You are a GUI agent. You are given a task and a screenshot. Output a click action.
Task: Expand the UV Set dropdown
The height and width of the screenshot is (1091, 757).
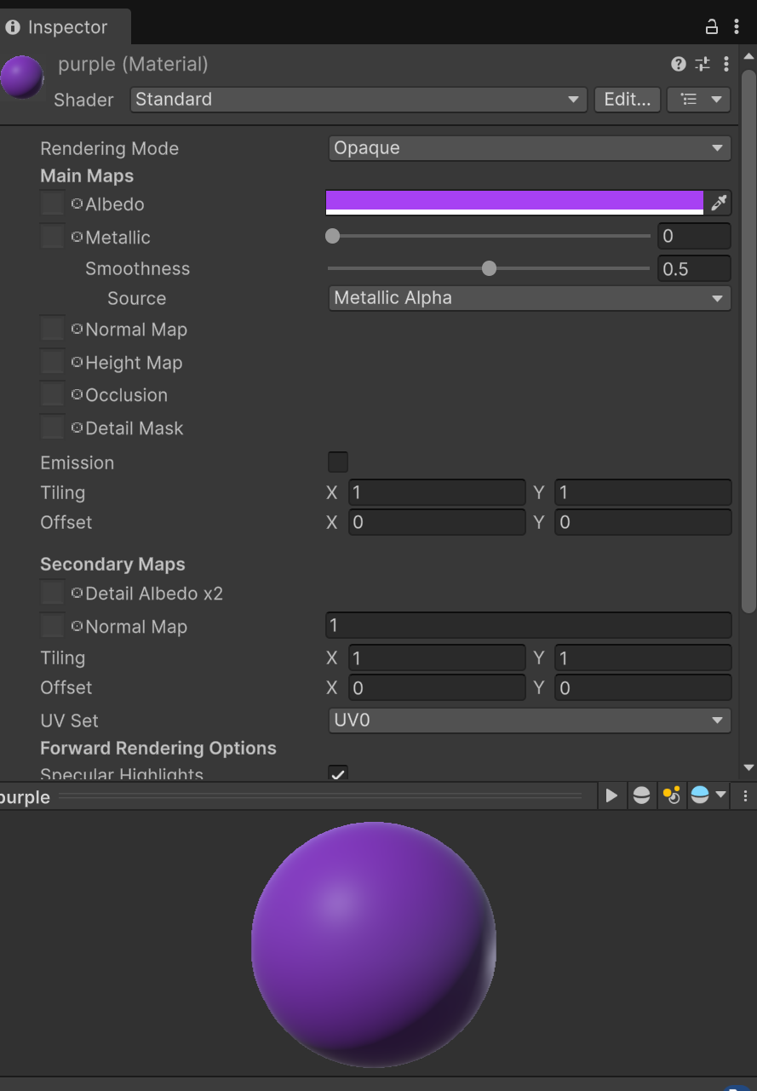[x=529, y=721]
